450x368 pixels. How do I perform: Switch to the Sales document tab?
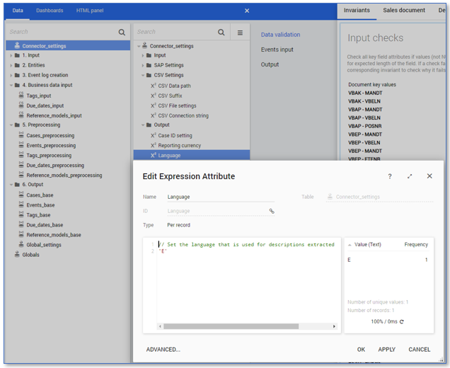coord(404,11)
